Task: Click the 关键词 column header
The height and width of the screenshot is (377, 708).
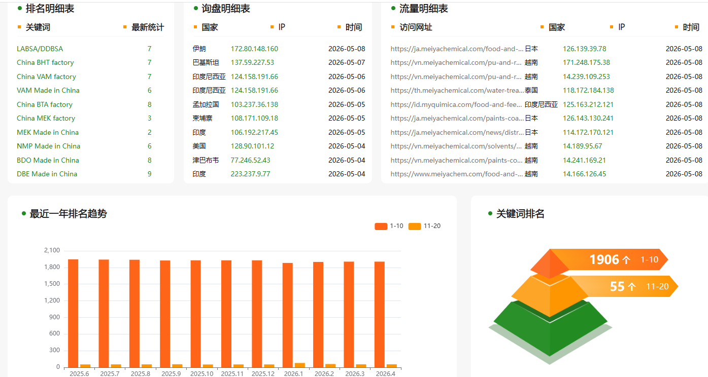Action: point(38,27)
